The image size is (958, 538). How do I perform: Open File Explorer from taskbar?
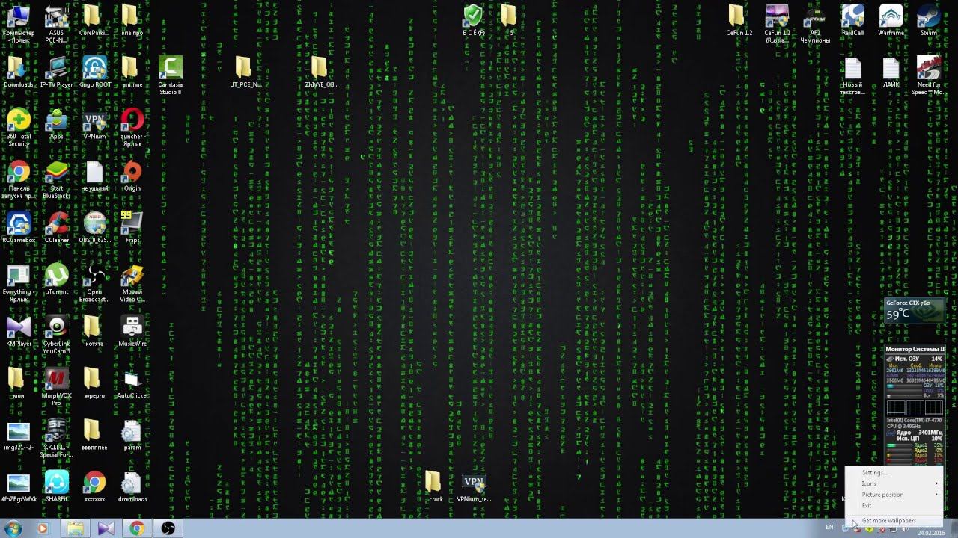point(74,528)
